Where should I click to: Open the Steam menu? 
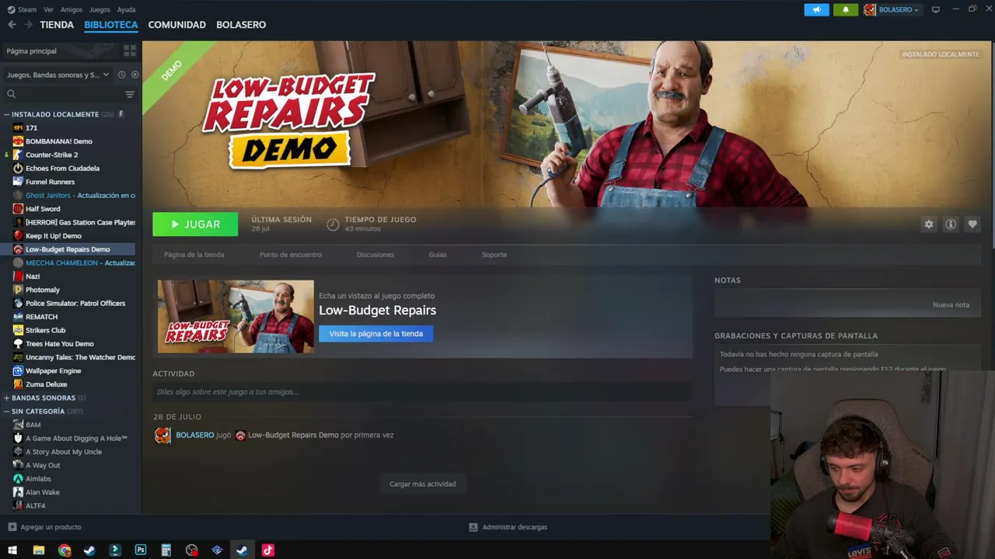pos(27,10)
